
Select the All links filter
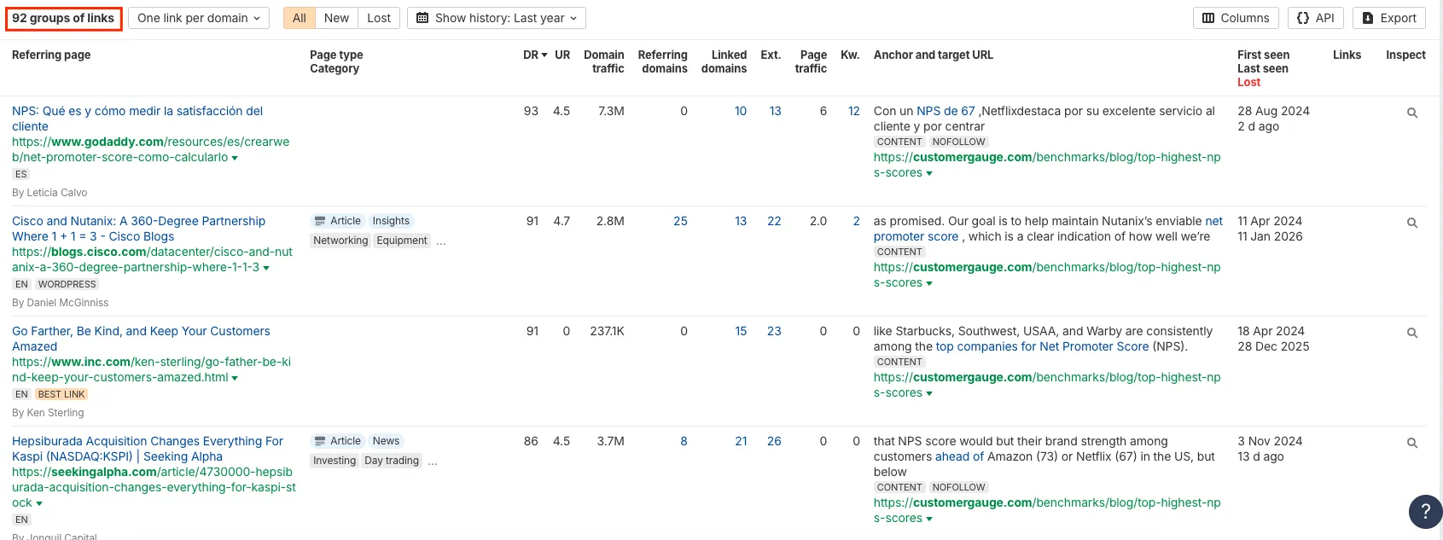click(x=299, y=18)
